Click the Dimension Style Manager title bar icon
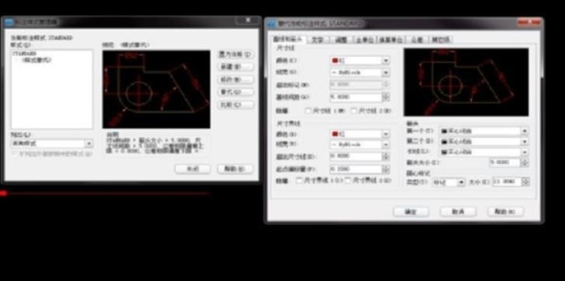This screenshot has height=281, width=565. click(x=9, y=23)
